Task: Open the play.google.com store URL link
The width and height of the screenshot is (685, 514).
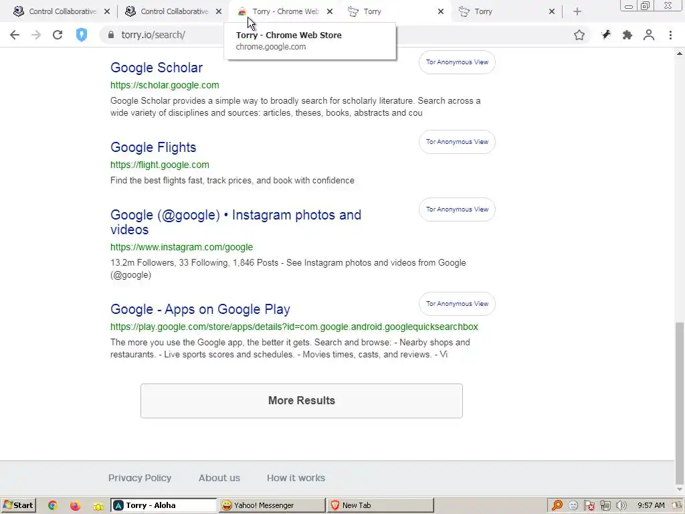Action: coord(294,327)
